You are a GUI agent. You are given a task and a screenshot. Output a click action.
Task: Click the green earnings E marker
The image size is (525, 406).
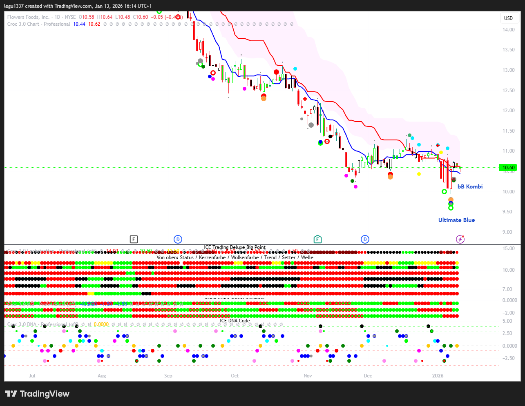(x=317, y=240)
